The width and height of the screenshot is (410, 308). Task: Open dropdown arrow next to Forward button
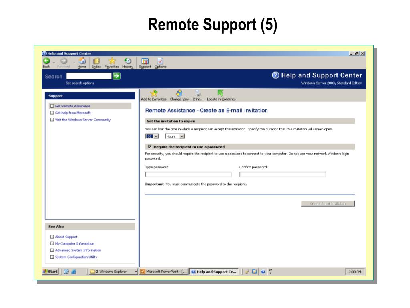[74, 63]
